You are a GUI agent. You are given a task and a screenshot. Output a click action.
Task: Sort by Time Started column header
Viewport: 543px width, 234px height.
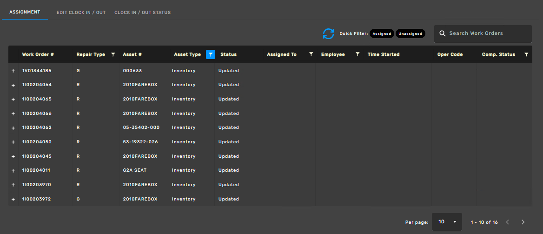tap(384, 54)
